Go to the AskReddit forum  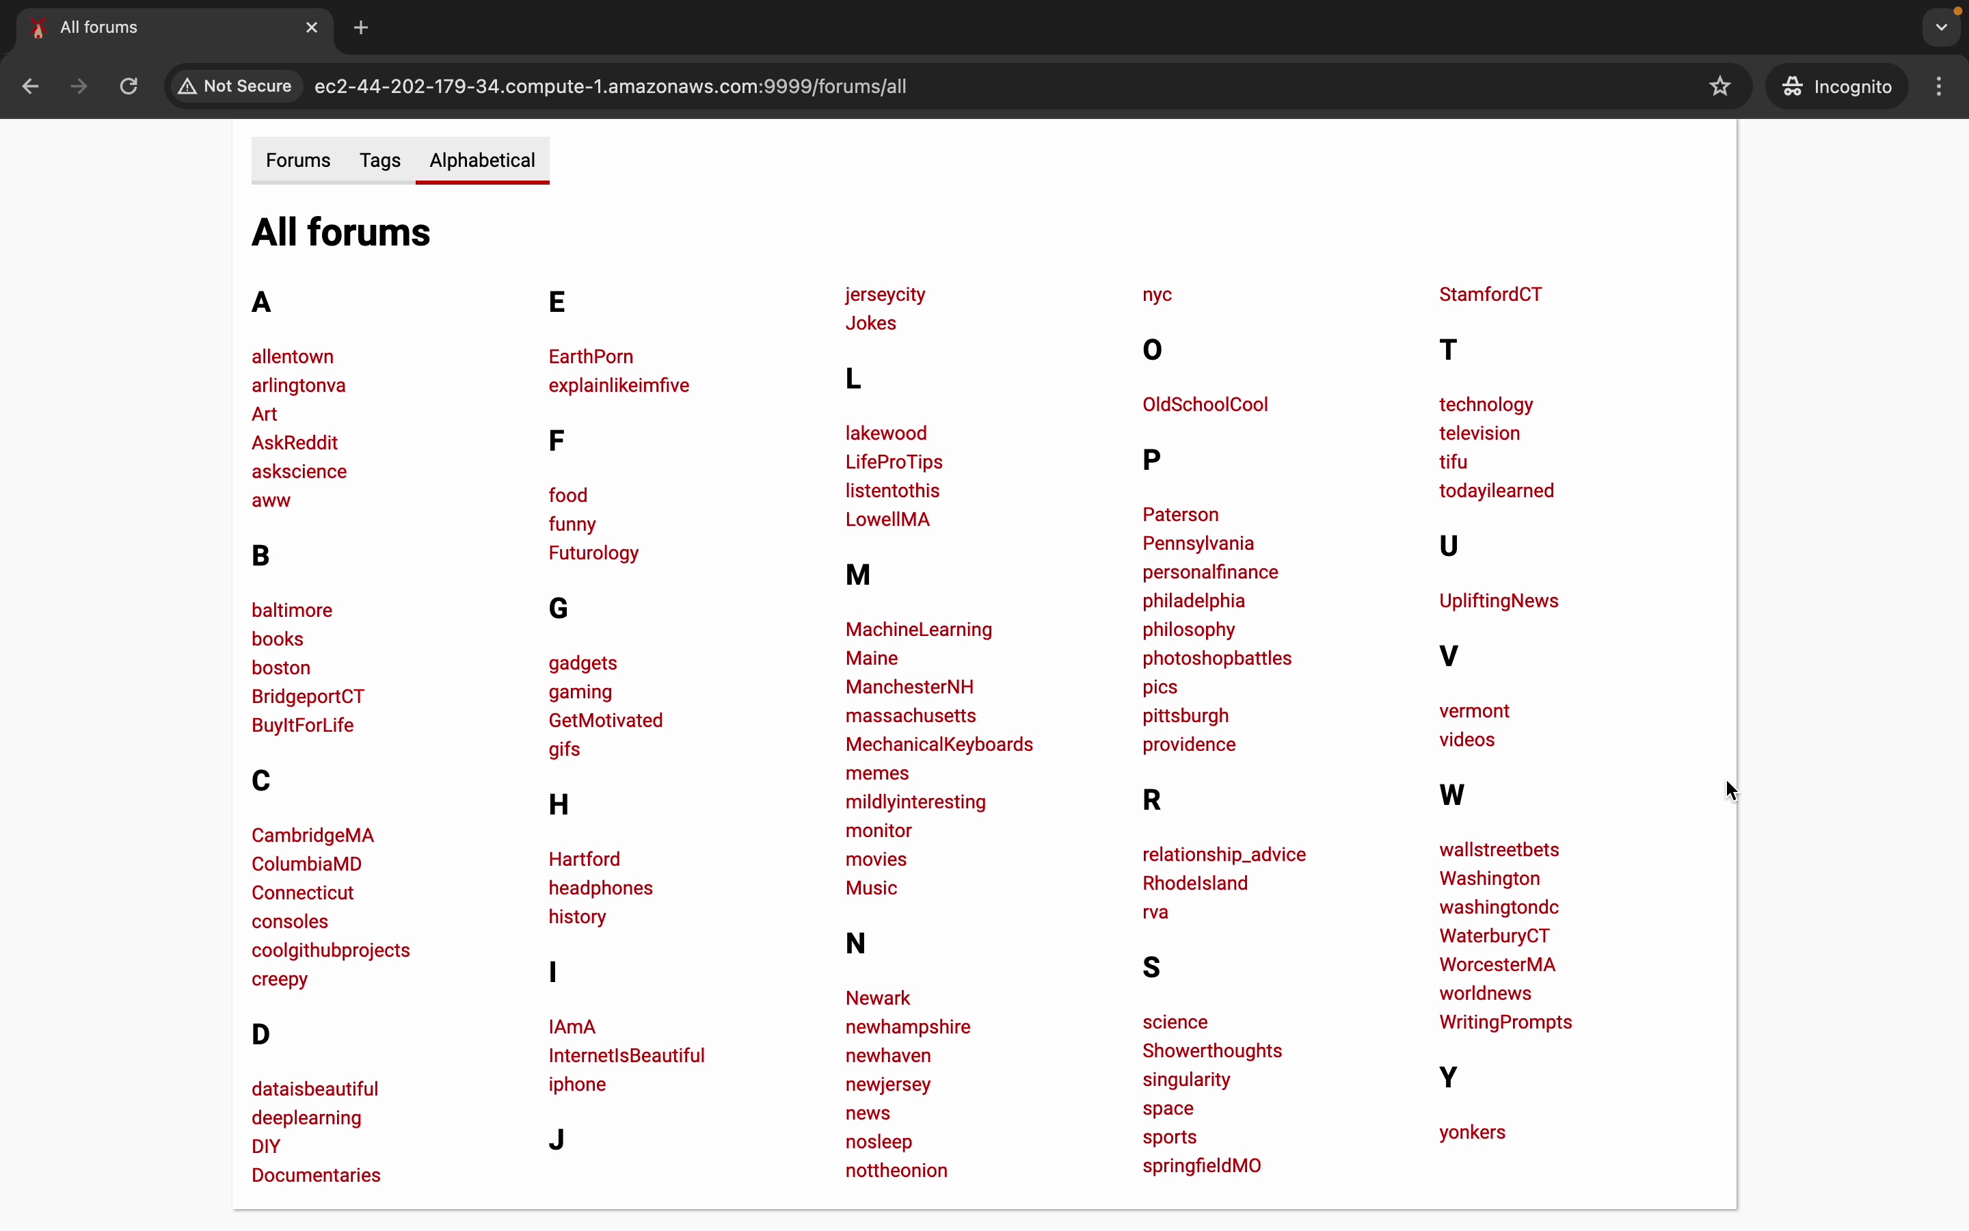[x=295, y=443]
